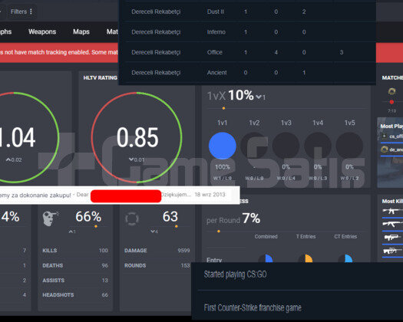Click the Combined column header
This screenshot has height=322, width=403.
[x=266, y=236]
